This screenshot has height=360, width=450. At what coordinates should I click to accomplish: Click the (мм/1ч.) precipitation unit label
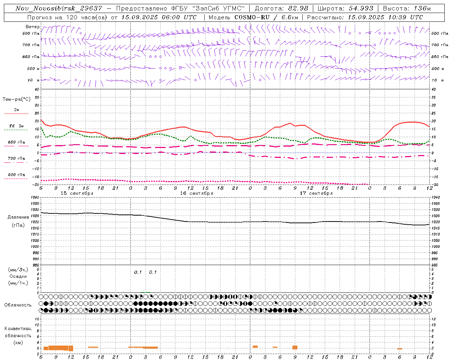pyautogui.click(x=18, y=283)
